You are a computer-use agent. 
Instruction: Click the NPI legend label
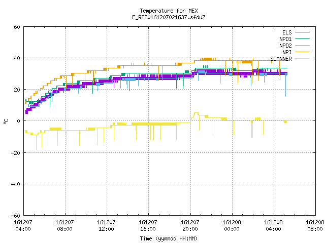(x=287, y=52)
